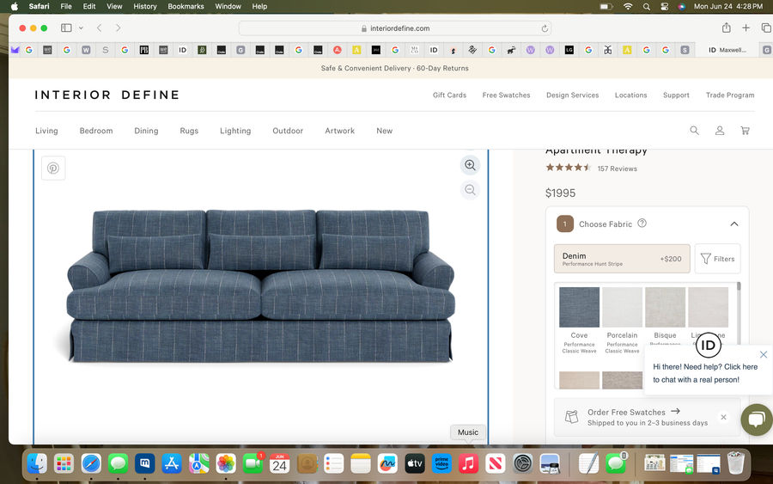
Task: Open the Living category menu
Action: point(46,131)
